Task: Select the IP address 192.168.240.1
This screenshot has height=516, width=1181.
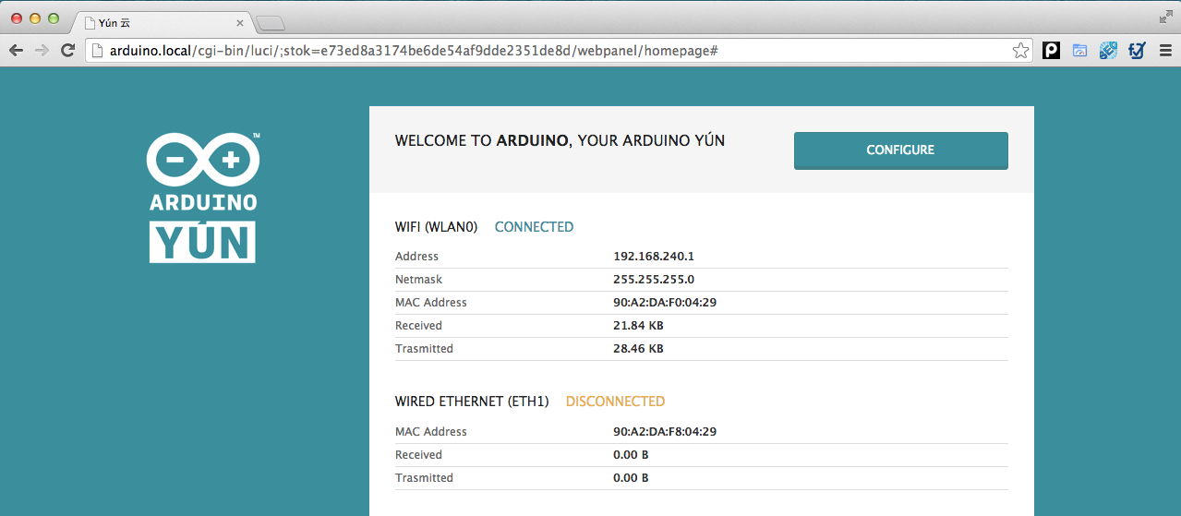Action: point(654,257)
